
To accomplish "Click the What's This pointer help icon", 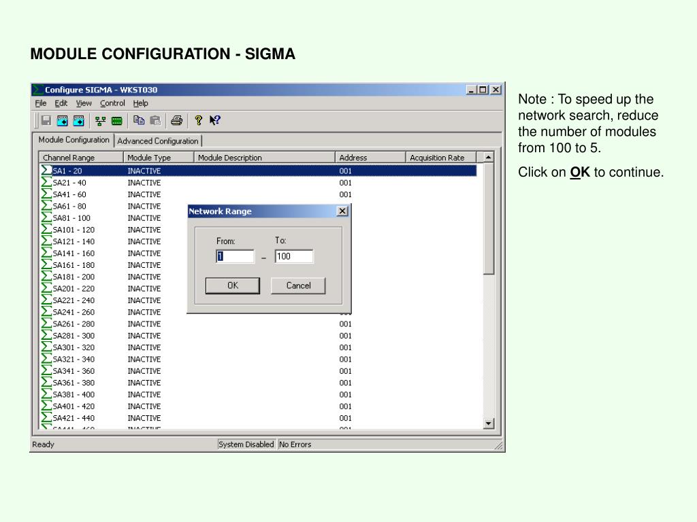I will (215, 120).
